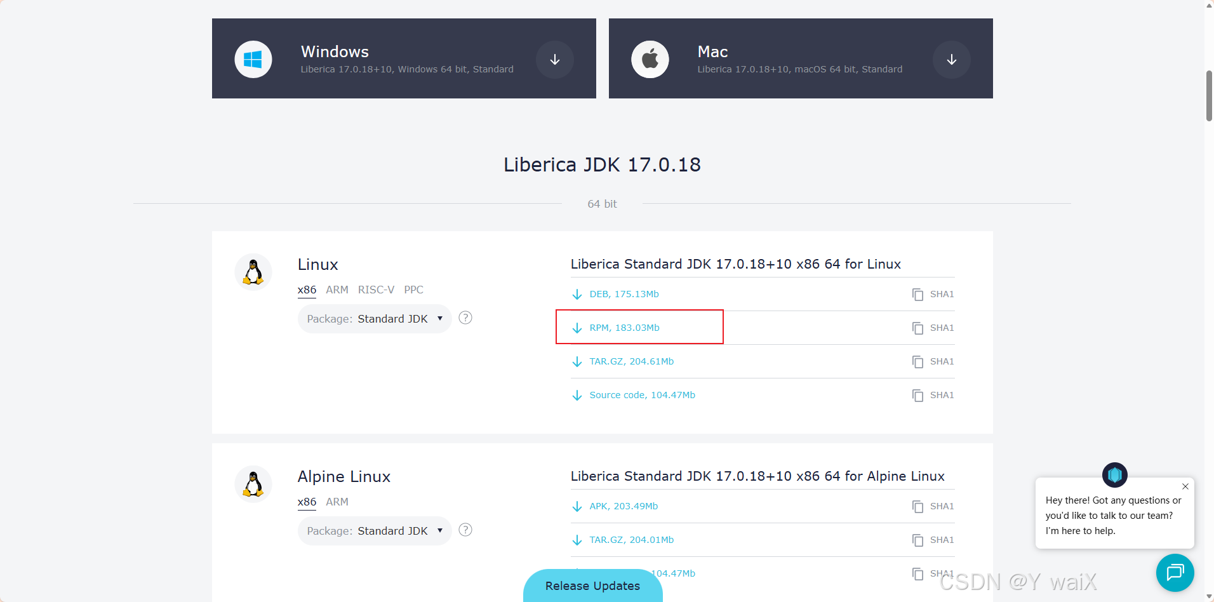Copy SHA1 for Linux Source code
Image resolution: width=1214 pixels, height=602 pixels.
click(933, 395)
